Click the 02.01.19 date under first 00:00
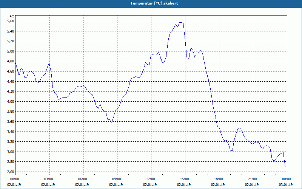The width and height of the screenshot is (302, 189). [14, 184]
